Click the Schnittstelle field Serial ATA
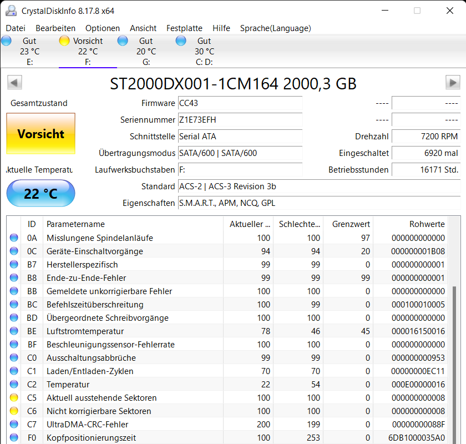 240,137
